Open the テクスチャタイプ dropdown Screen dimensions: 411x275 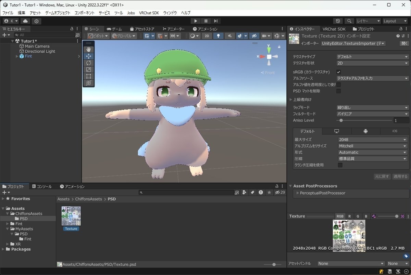point(373,57)
